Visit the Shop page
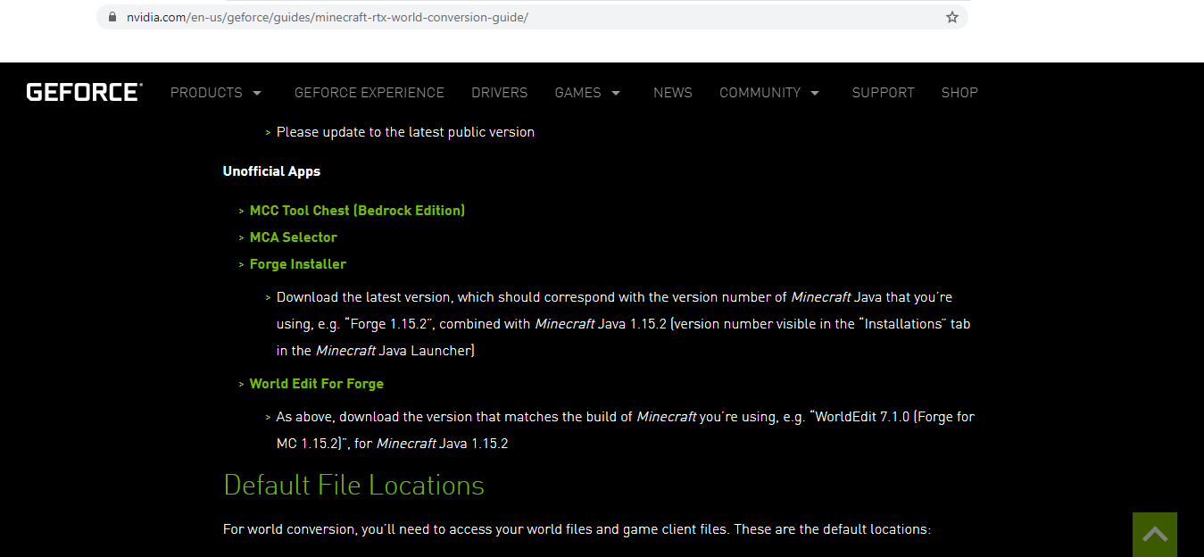Image resolution: width=1204 pixels, height=557 pixels. (959, 93)
